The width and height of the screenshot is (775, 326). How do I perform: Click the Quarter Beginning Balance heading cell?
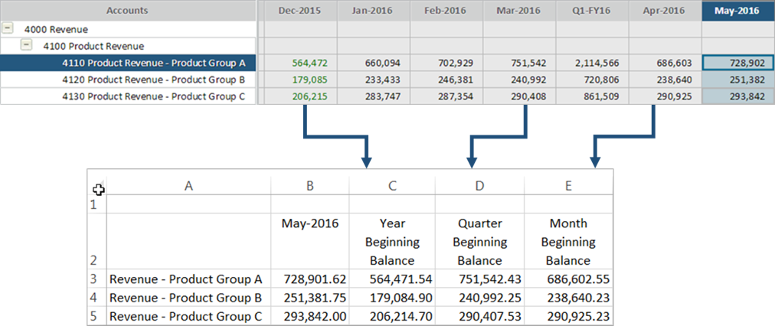(x=480, y=242)
